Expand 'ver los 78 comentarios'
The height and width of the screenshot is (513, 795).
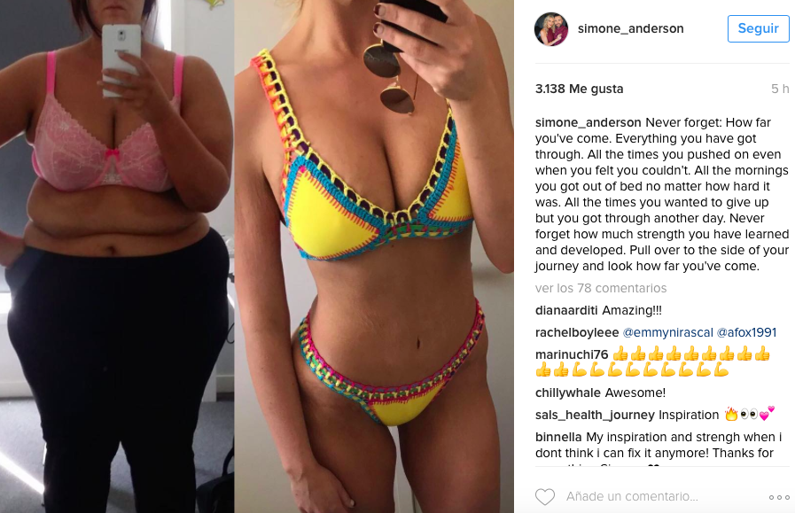601,288
